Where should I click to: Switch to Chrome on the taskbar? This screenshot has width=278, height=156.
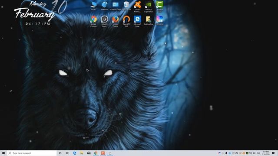[96, 153]
